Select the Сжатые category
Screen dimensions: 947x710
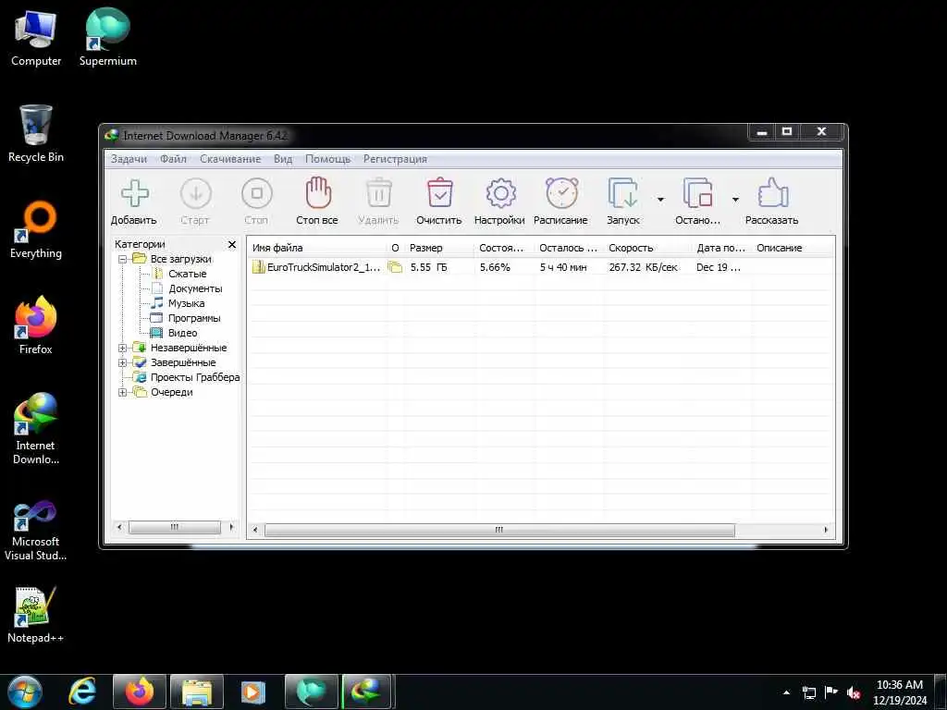[x=187, y=274]
